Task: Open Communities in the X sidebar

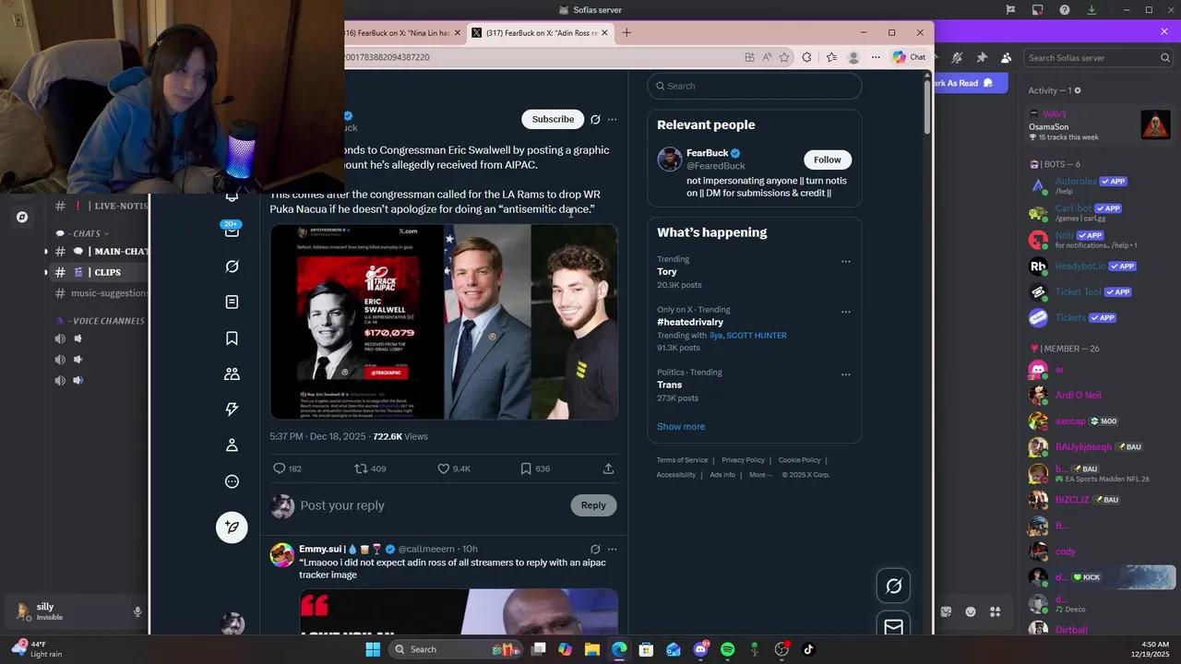Action: coord(232,374)
